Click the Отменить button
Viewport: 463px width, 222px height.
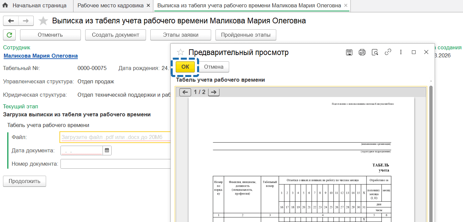(x=50, y=35)
